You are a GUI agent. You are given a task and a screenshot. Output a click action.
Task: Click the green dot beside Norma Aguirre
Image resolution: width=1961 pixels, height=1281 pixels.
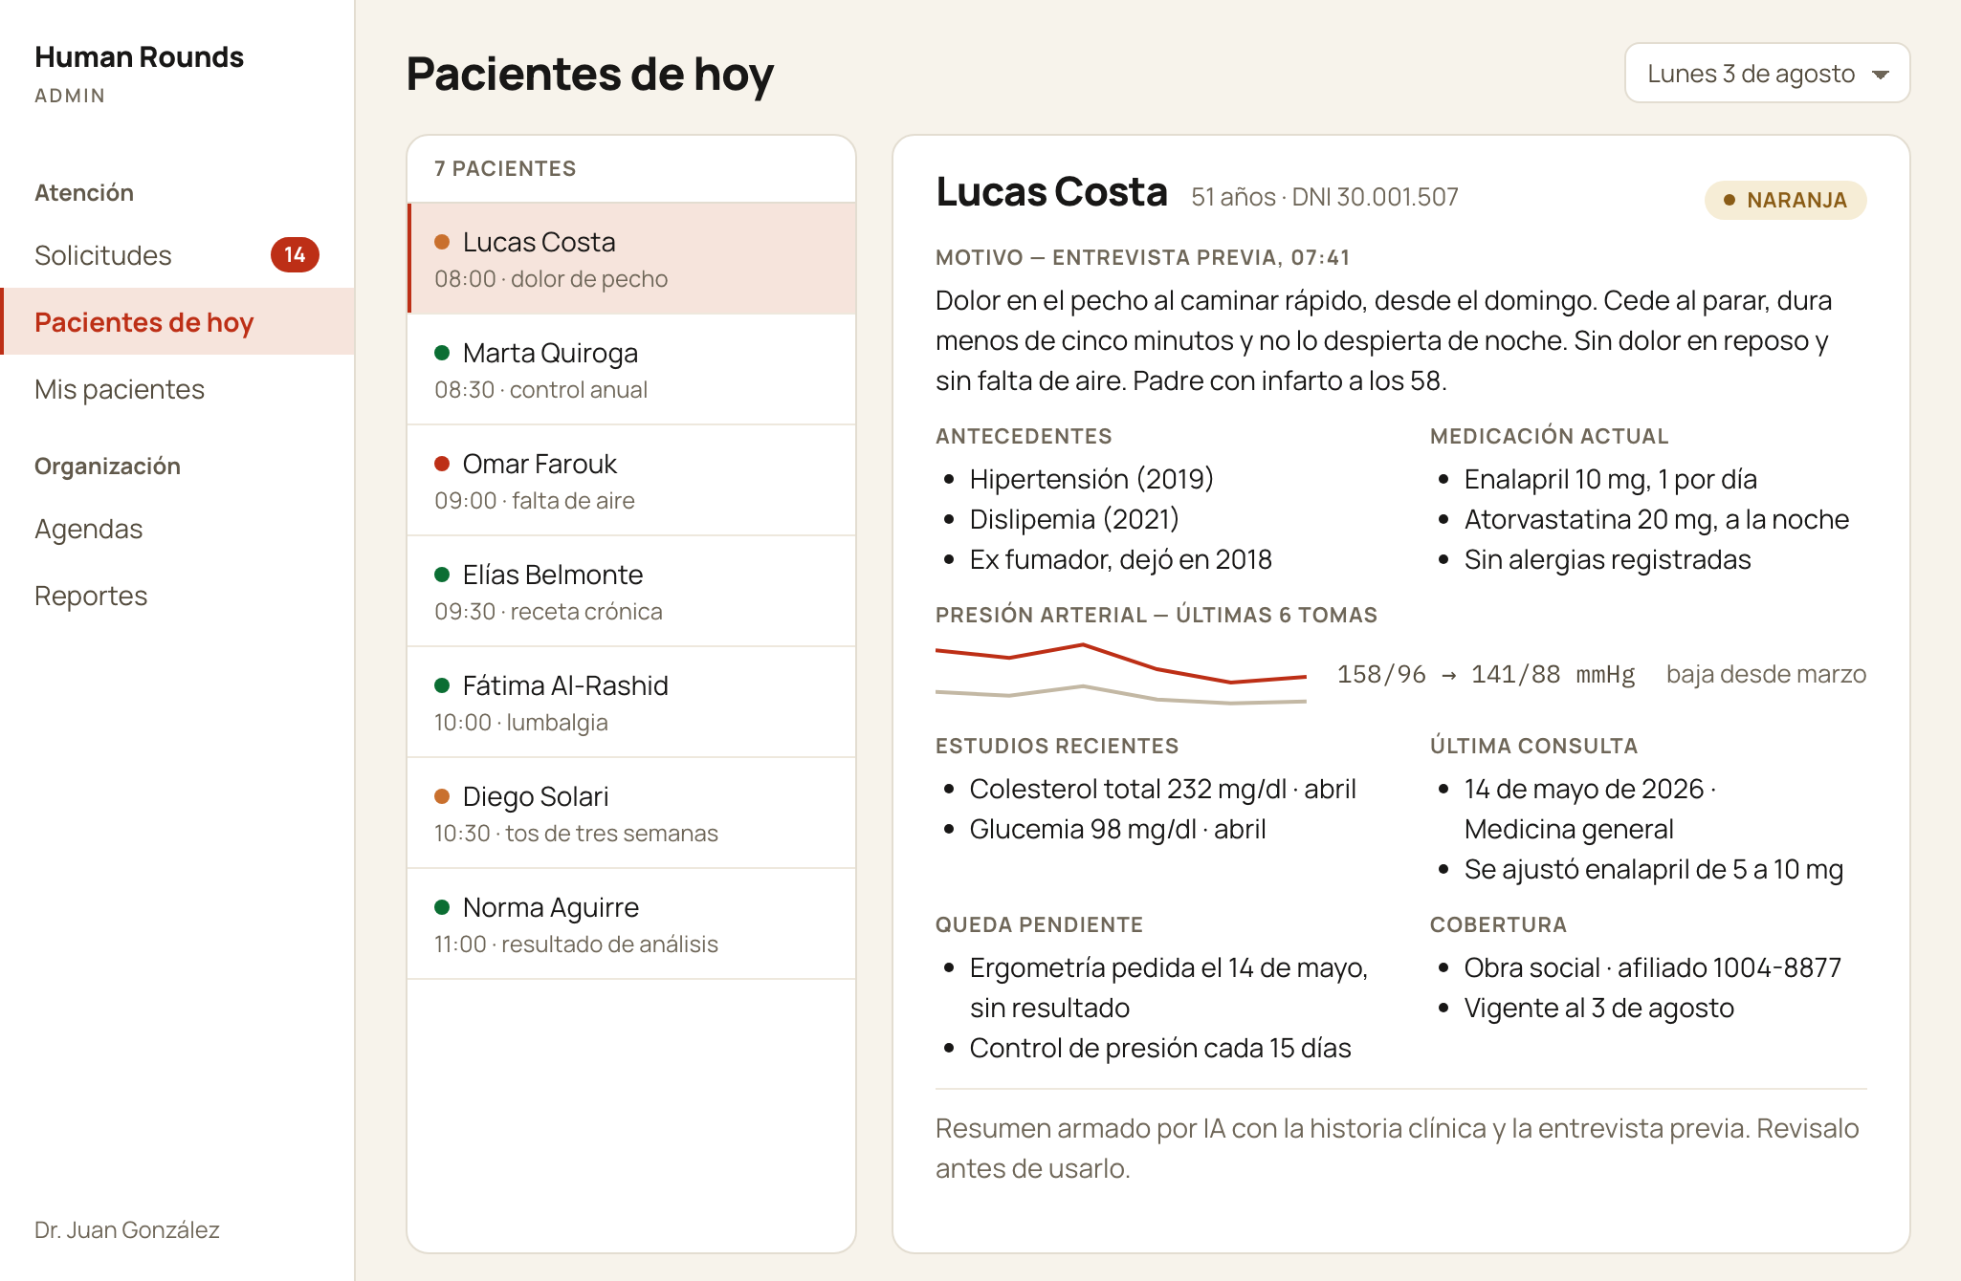(x=442, y=907)
